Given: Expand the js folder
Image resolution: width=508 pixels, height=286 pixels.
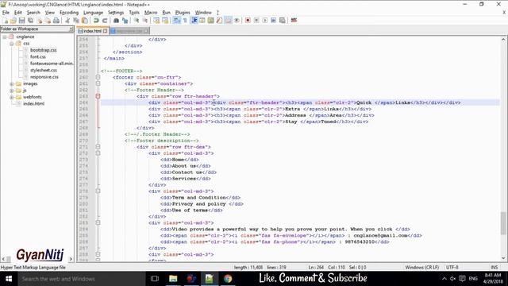Looking at the screenshot, I should [12, 91].
